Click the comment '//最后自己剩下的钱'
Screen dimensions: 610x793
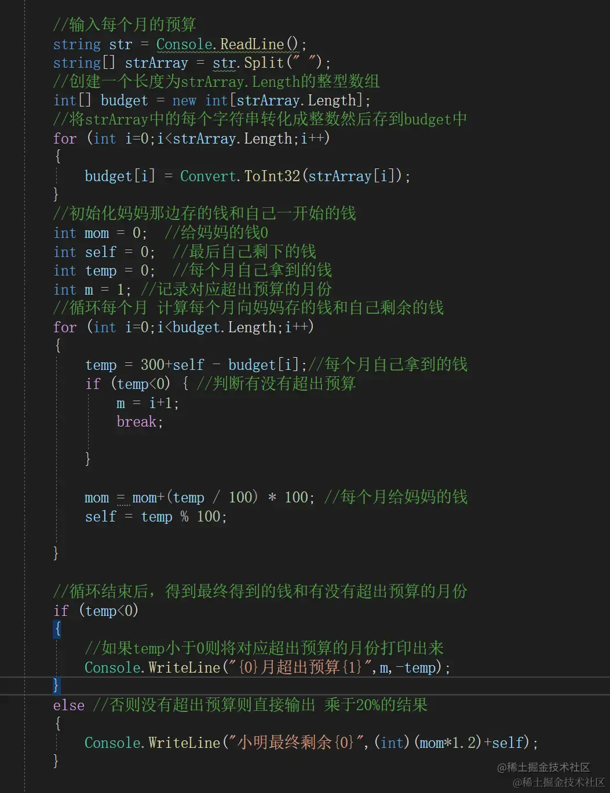244,252
